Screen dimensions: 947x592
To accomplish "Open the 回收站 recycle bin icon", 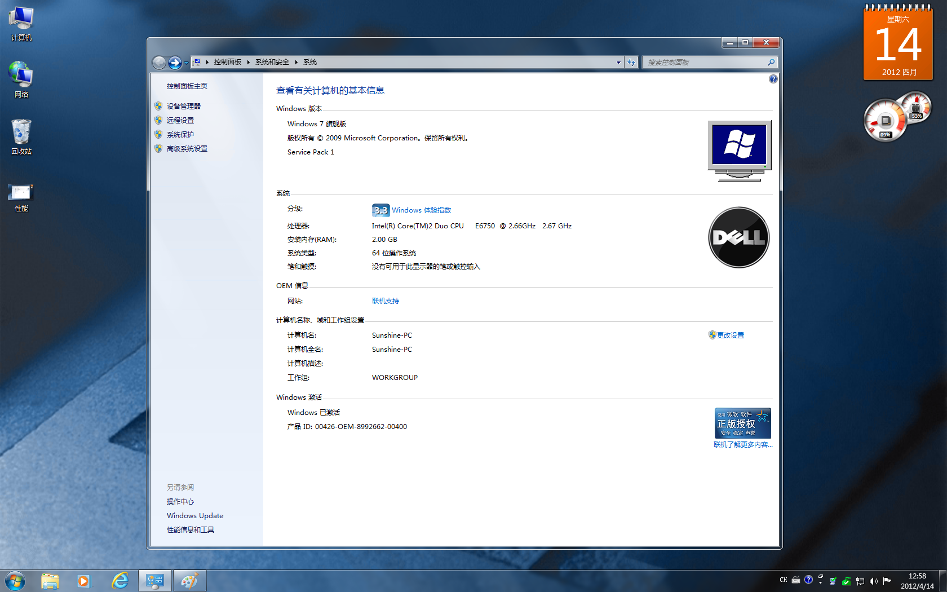I will [x=21, y=137].
